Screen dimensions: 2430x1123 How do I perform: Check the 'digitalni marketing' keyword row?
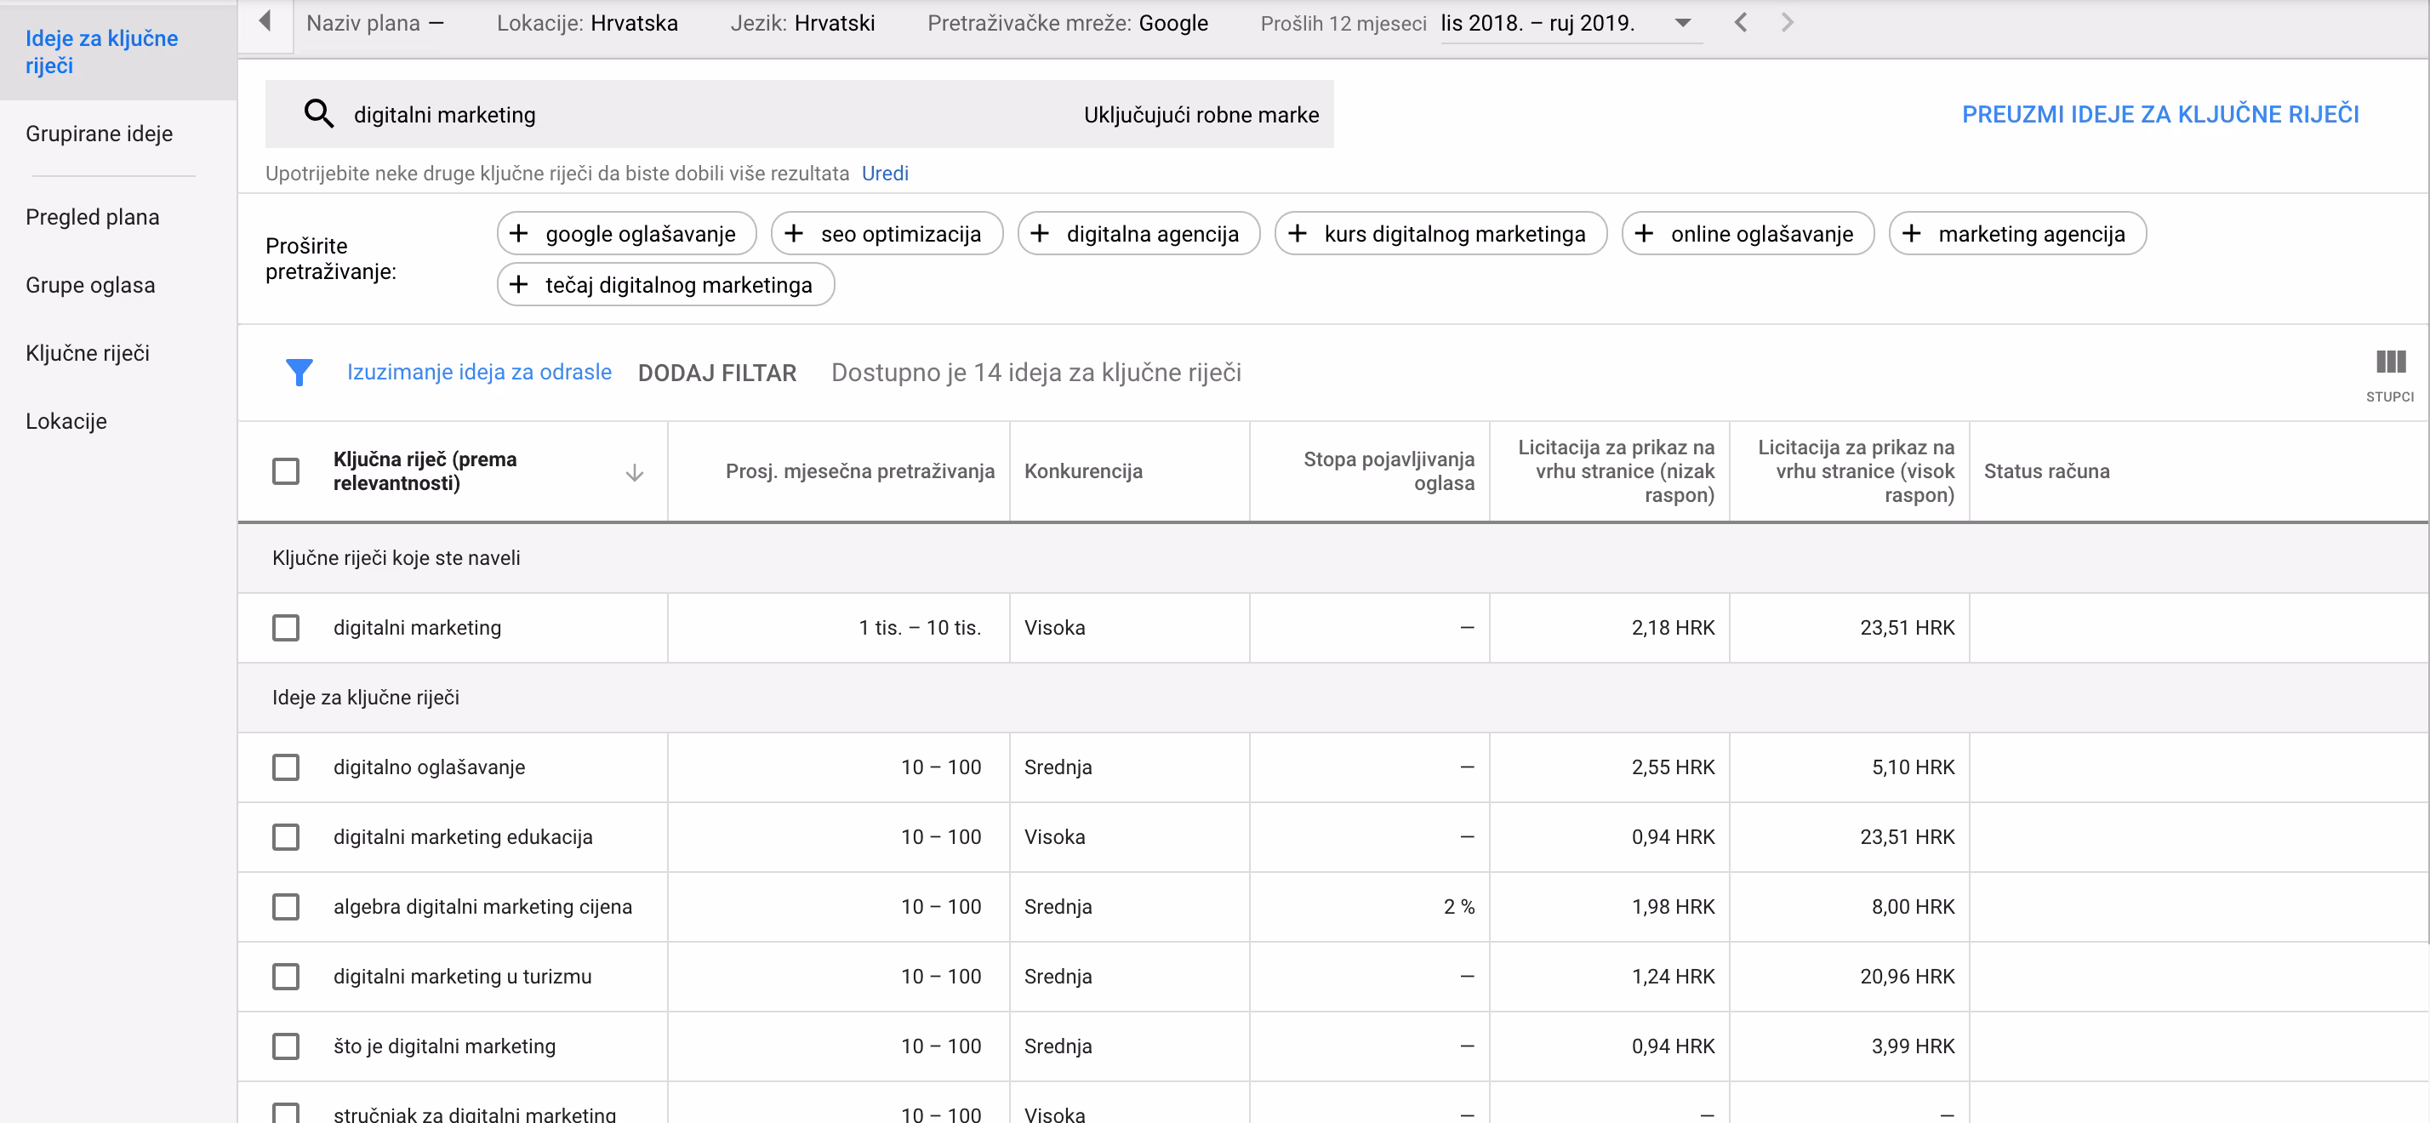coord(286,628)
